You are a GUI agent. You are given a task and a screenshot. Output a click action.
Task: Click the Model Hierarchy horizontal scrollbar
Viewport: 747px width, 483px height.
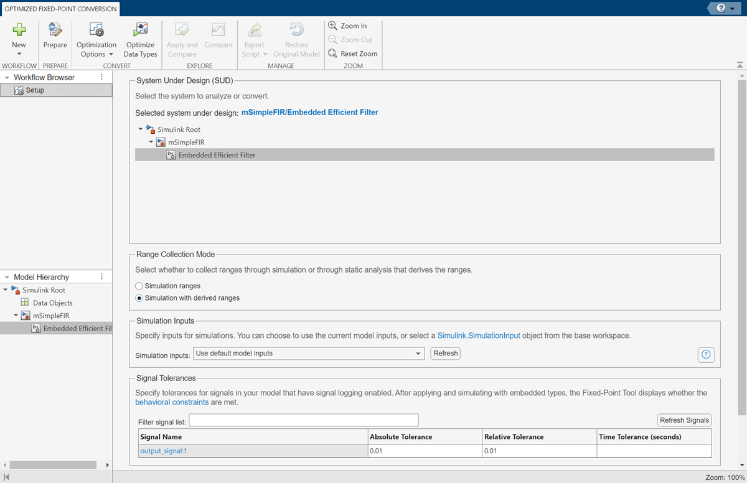pyautogui.click(x=53, y=465)
